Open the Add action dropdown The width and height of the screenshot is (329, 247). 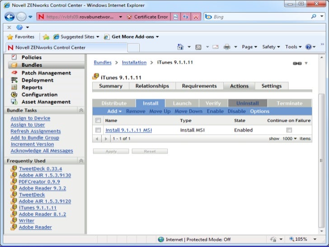pos(114,111)
